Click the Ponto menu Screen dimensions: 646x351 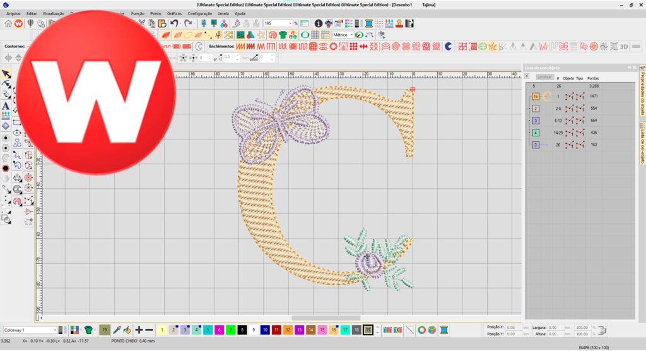[x=156, y=14]
